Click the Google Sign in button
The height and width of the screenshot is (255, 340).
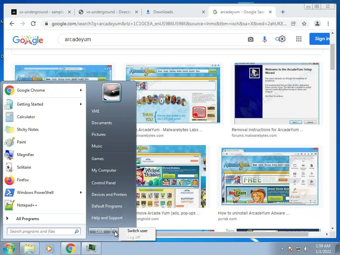coord(320,39)
